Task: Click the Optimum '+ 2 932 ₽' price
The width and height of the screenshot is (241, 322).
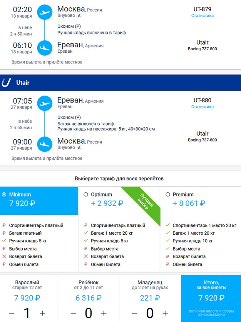Action: 107,203
